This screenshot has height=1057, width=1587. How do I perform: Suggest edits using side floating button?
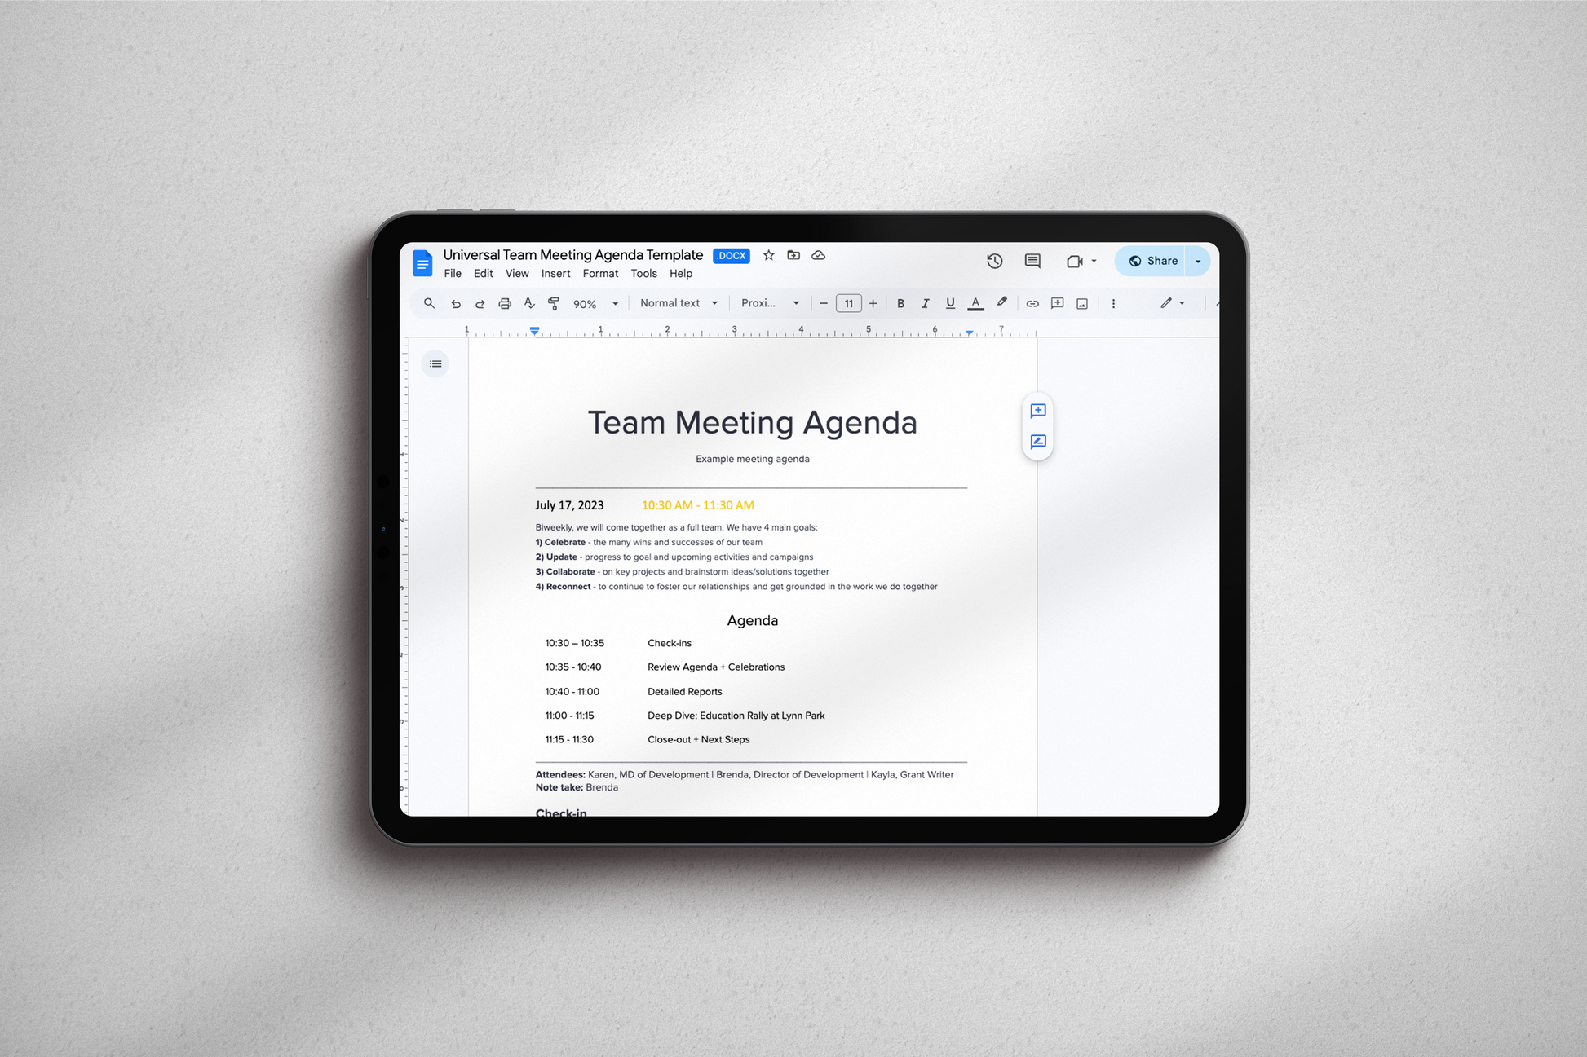(1038, 442)
